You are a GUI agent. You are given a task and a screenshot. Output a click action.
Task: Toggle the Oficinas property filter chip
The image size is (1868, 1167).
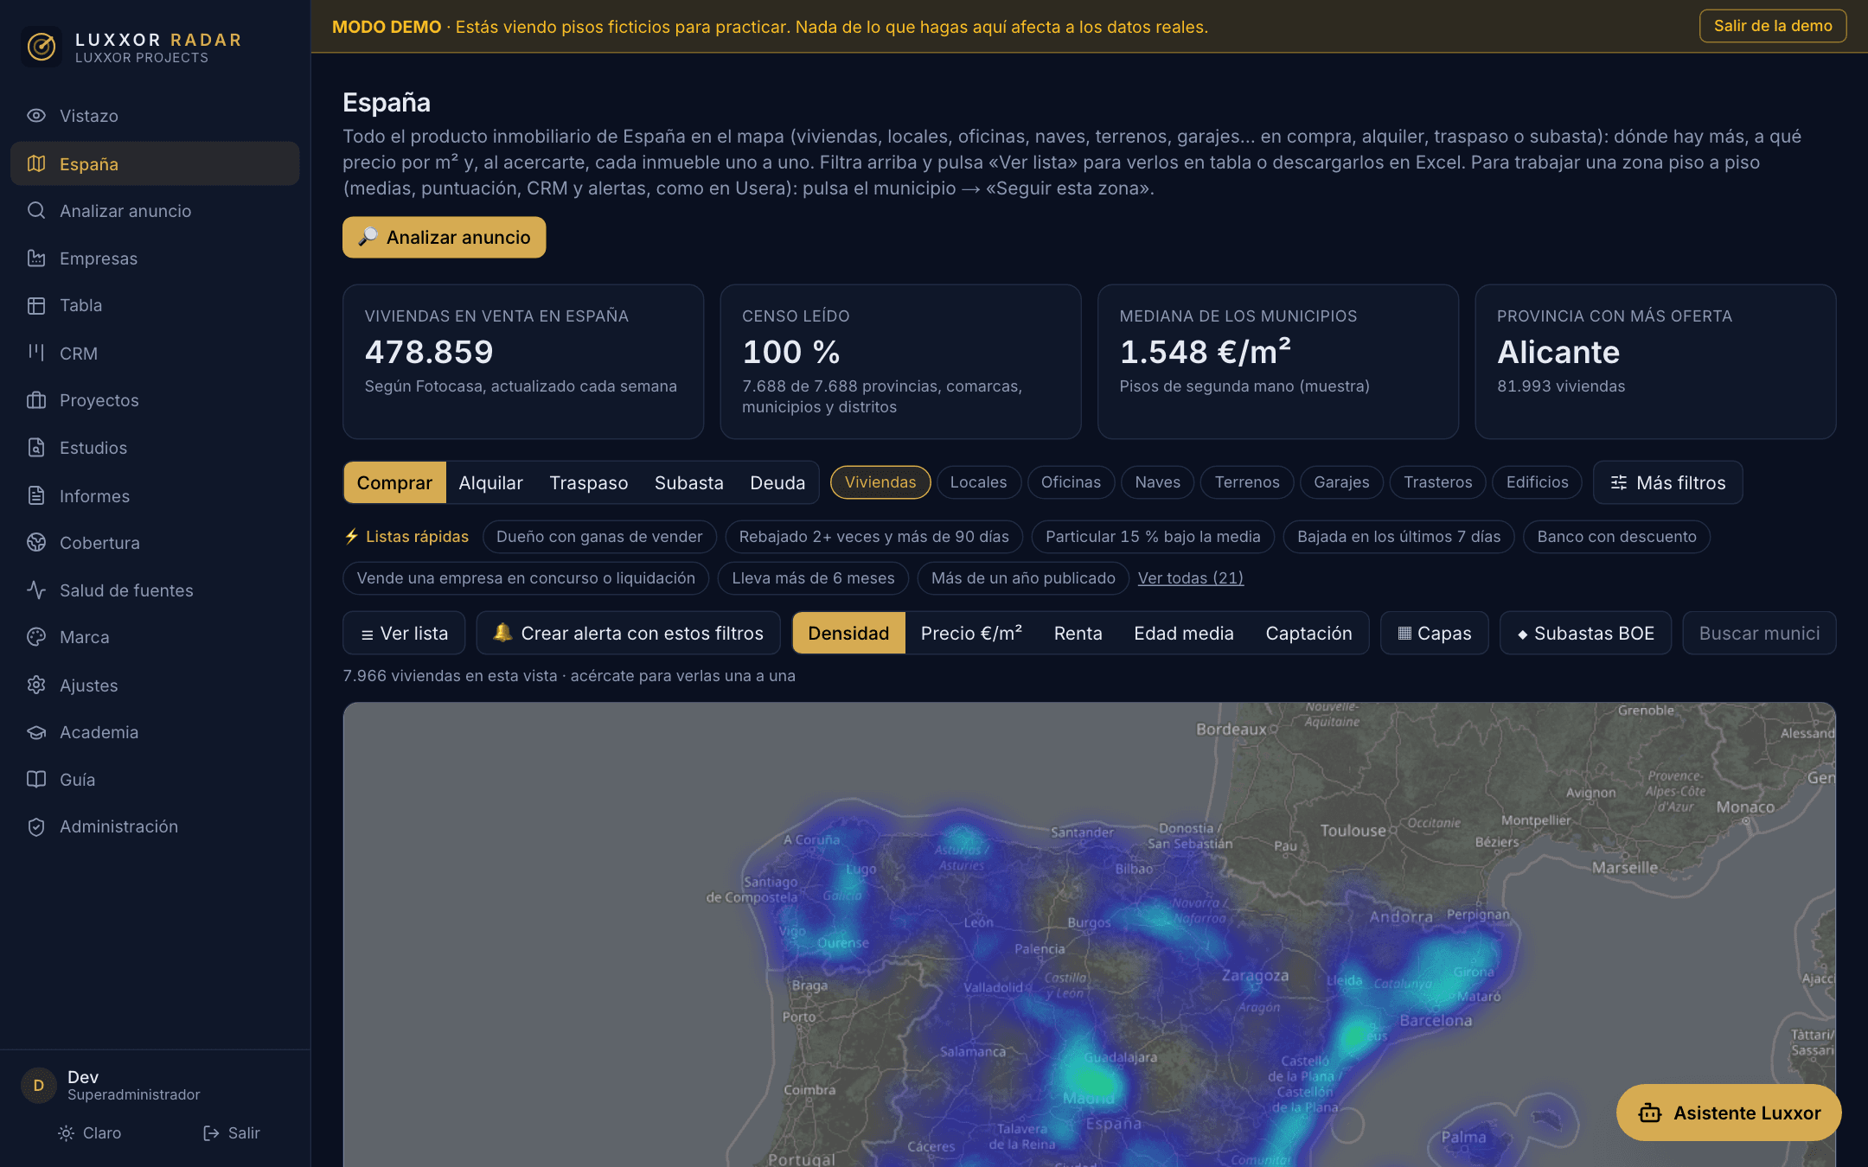coord(1071,482)
